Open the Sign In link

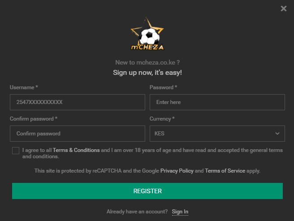pos(180,212)
